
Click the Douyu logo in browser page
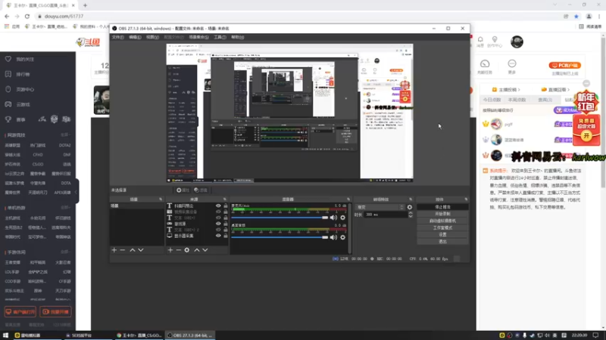coord(88,42)
